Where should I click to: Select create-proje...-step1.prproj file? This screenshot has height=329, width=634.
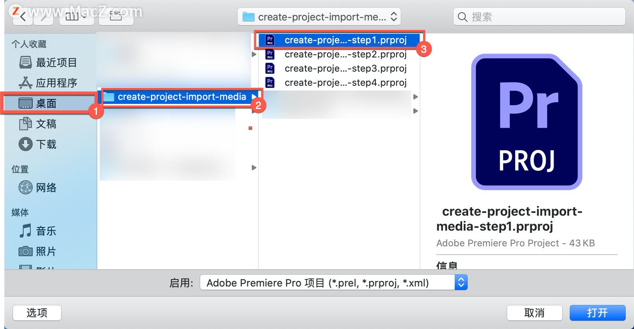coord(339,40)
